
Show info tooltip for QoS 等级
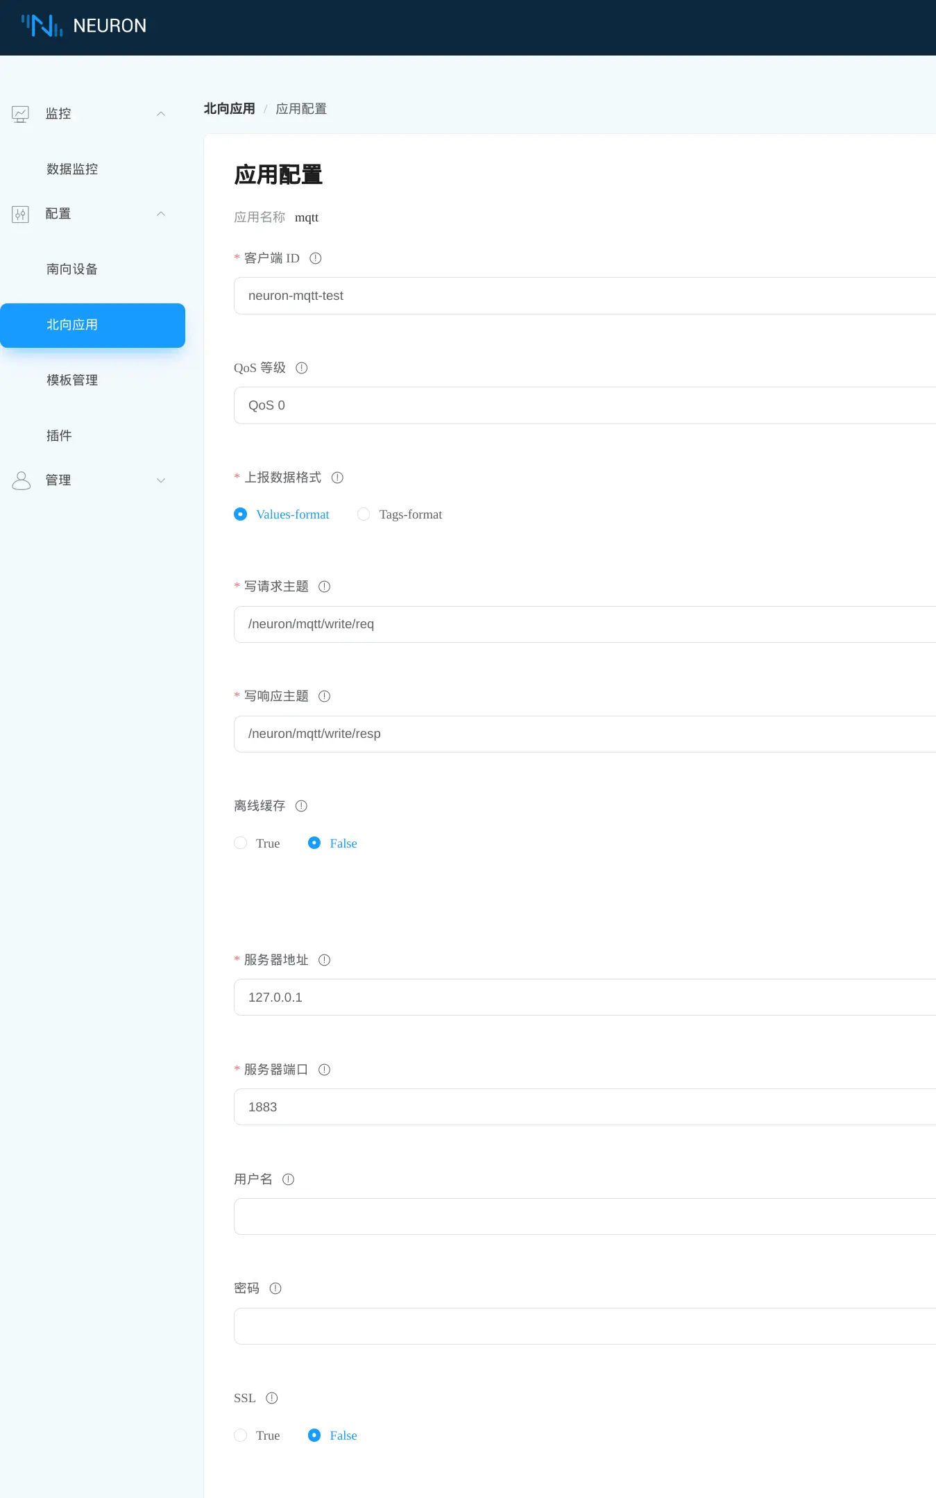[x=302, y=368]
